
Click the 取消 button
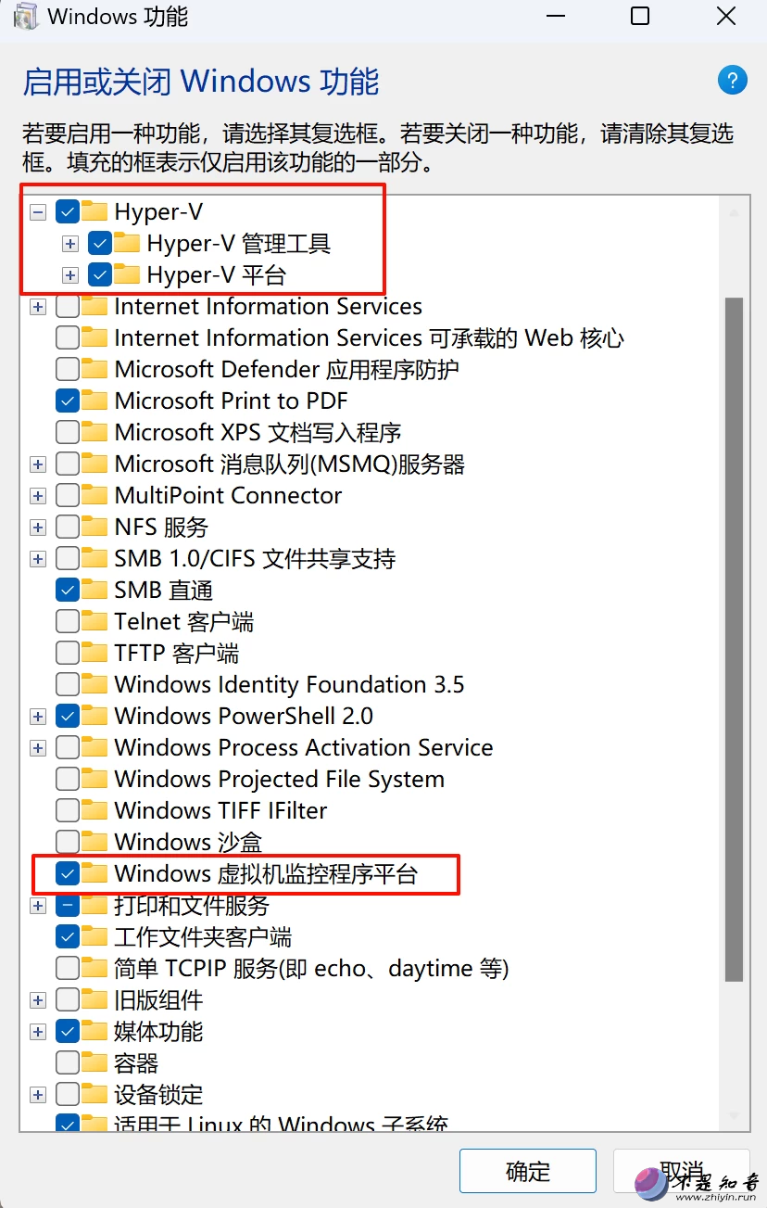coord(682,1172)
